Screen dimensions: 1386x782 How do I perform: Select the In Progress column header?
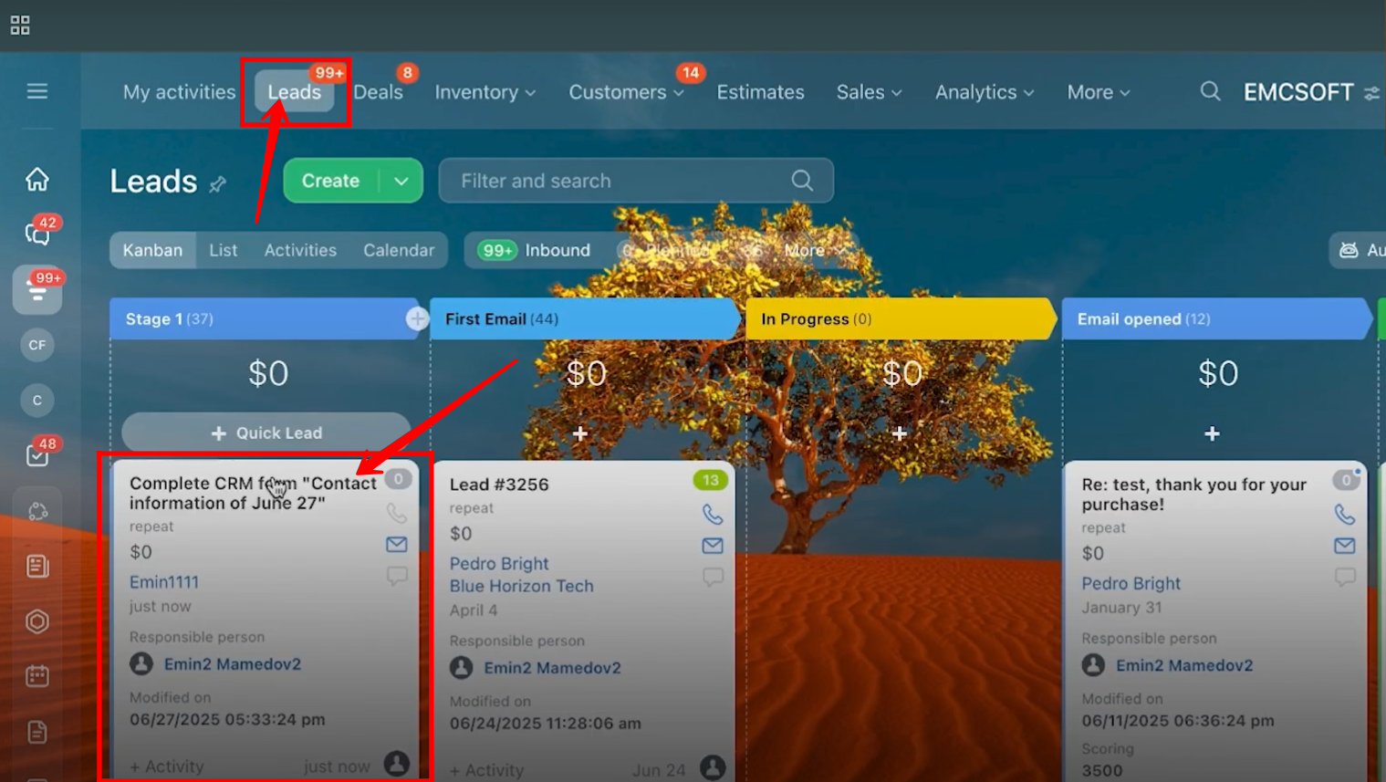pos(900,318)
